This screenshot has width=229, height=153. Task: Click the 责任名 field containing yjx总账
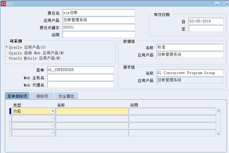tap(99, 13)
